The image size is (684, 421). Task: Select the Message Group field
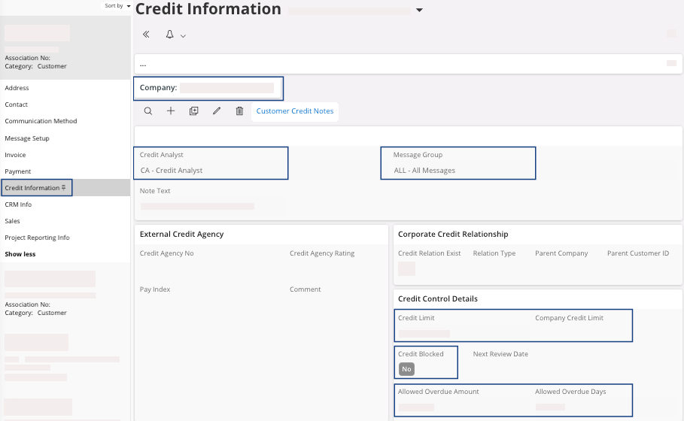pyautogui.click(x=458, y=171)
